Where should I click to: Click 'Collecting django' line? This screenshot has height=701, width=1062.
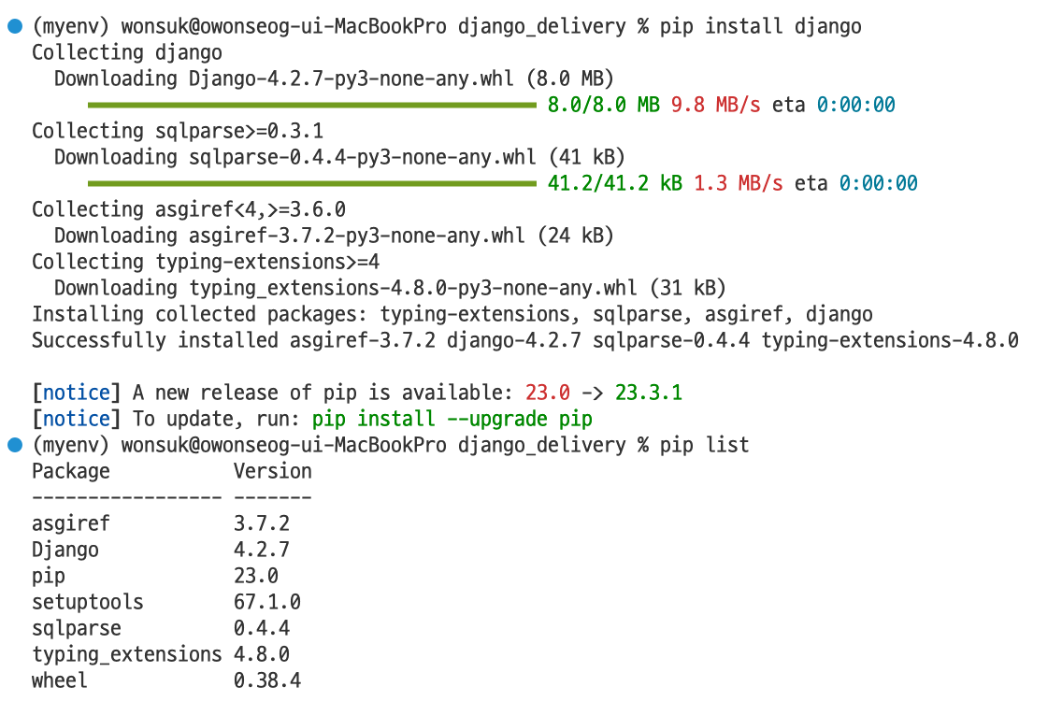[126, 53]
